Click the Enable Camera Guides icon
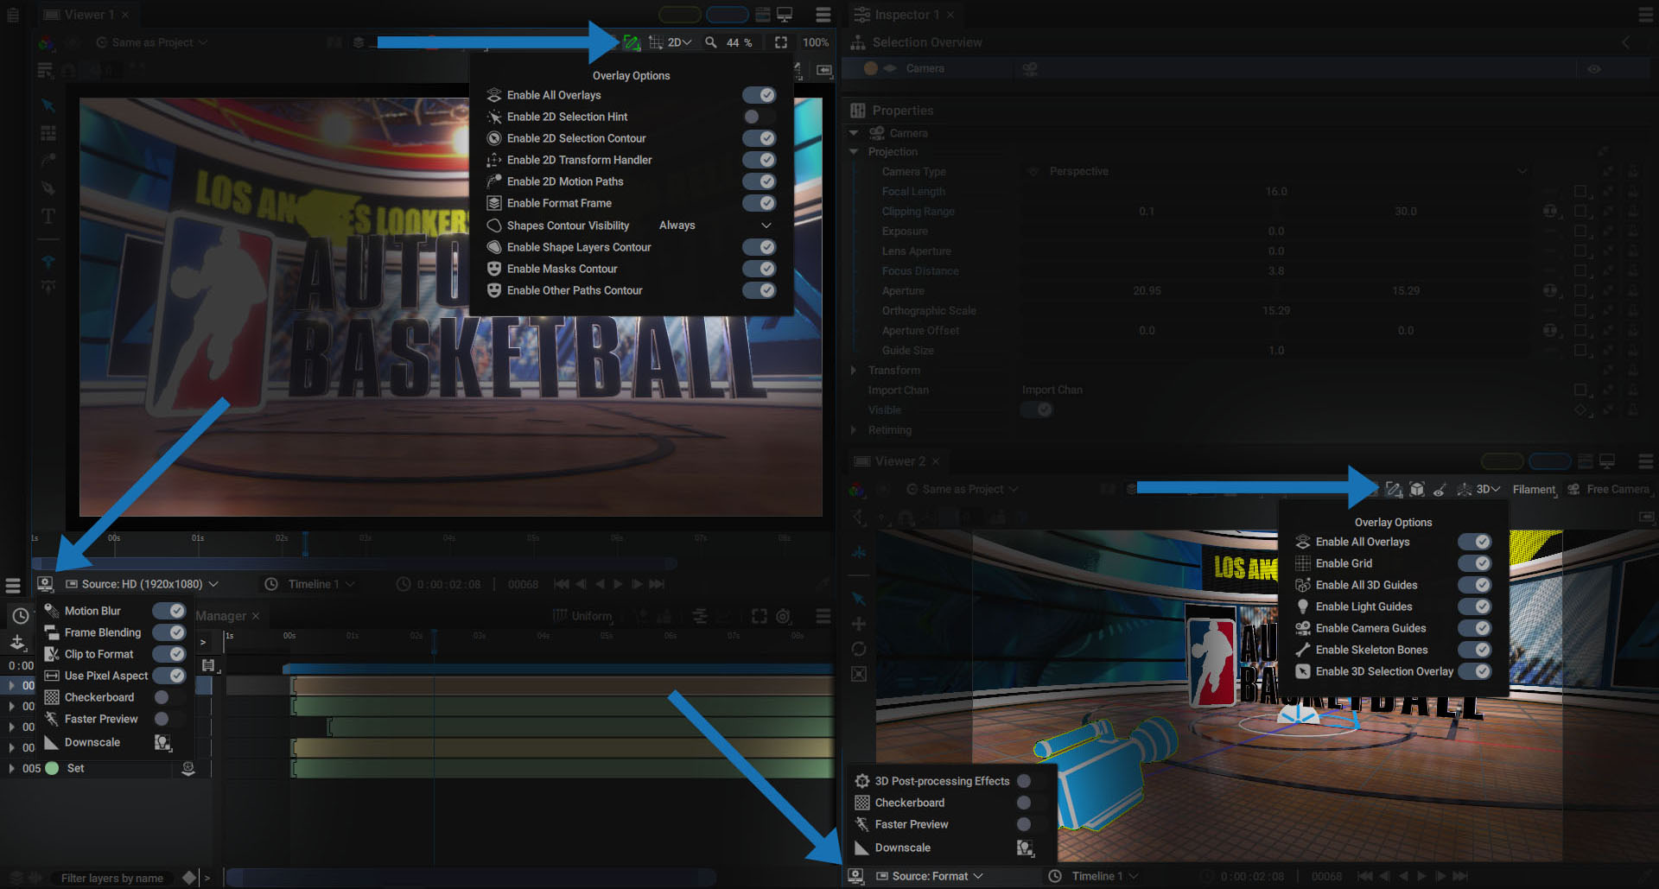The image size is (1659, 889). [1303, 628]
